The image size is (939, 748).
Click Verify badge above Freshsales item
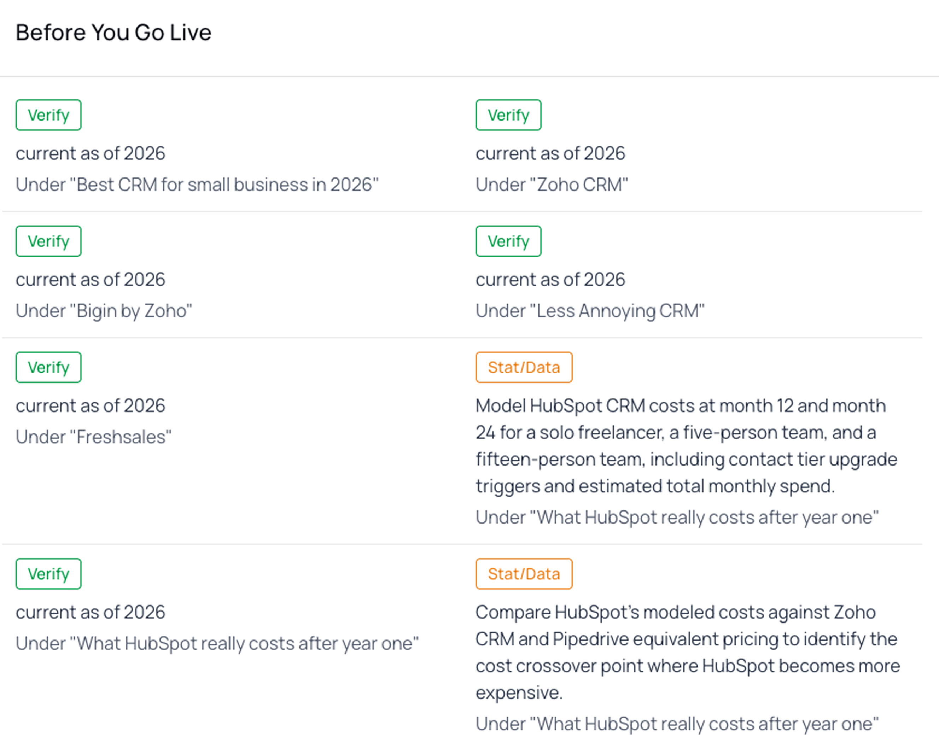point(48,368)
